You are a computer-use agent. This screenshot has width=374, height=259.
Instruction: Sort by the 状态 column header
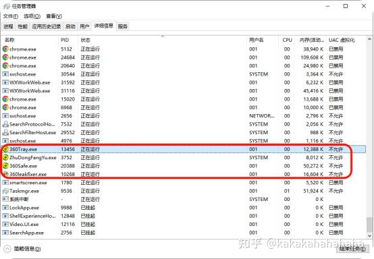coord(163,40)
